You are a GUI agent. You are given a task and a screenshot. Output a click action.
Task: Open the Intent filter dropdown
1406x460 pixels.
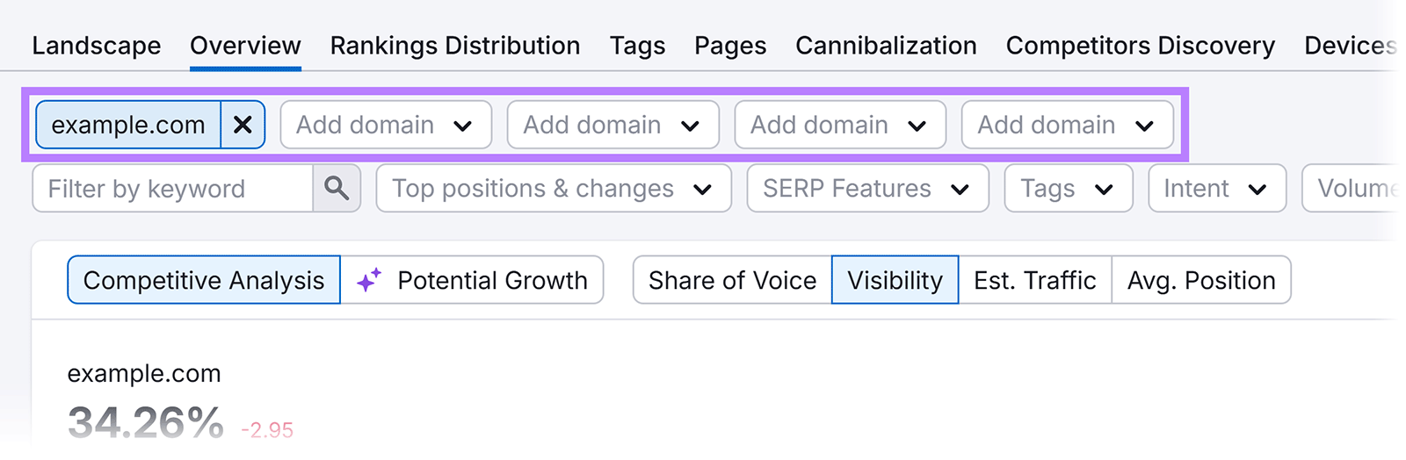click(x=1216, y=188)
